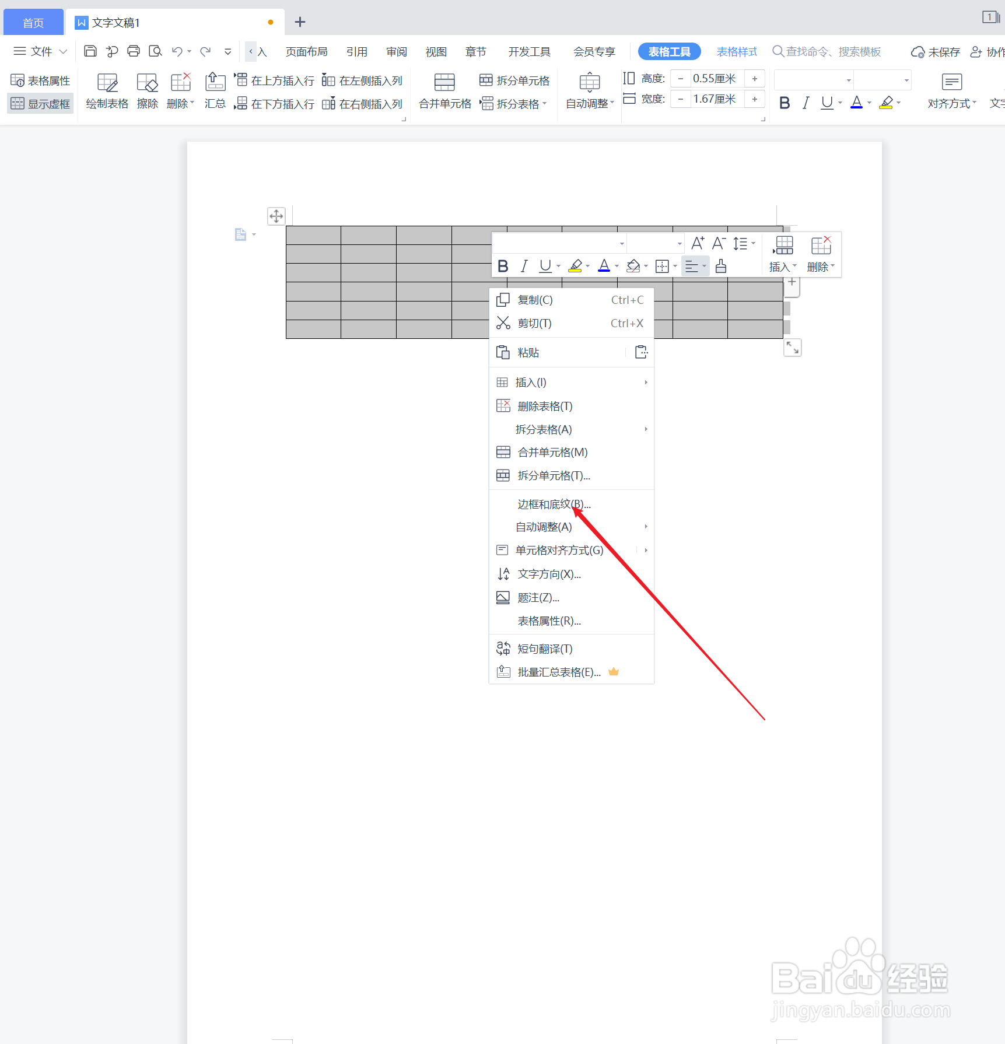Click the Save icon in quick access toolbar

[90, 51]
